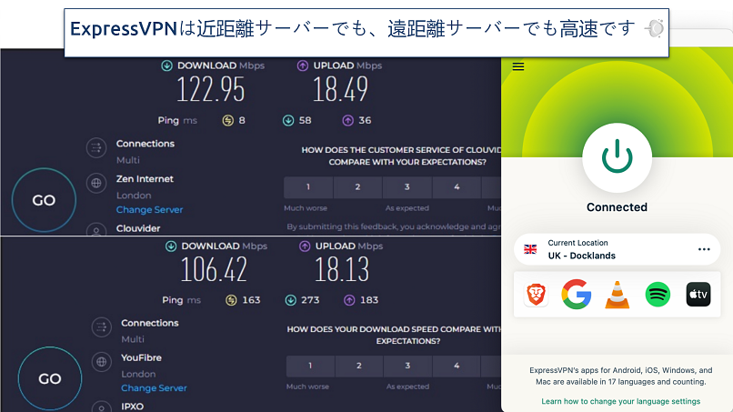Click download ping icon showing 58
Screen dimensions: 733x412
tap(288, 121)
